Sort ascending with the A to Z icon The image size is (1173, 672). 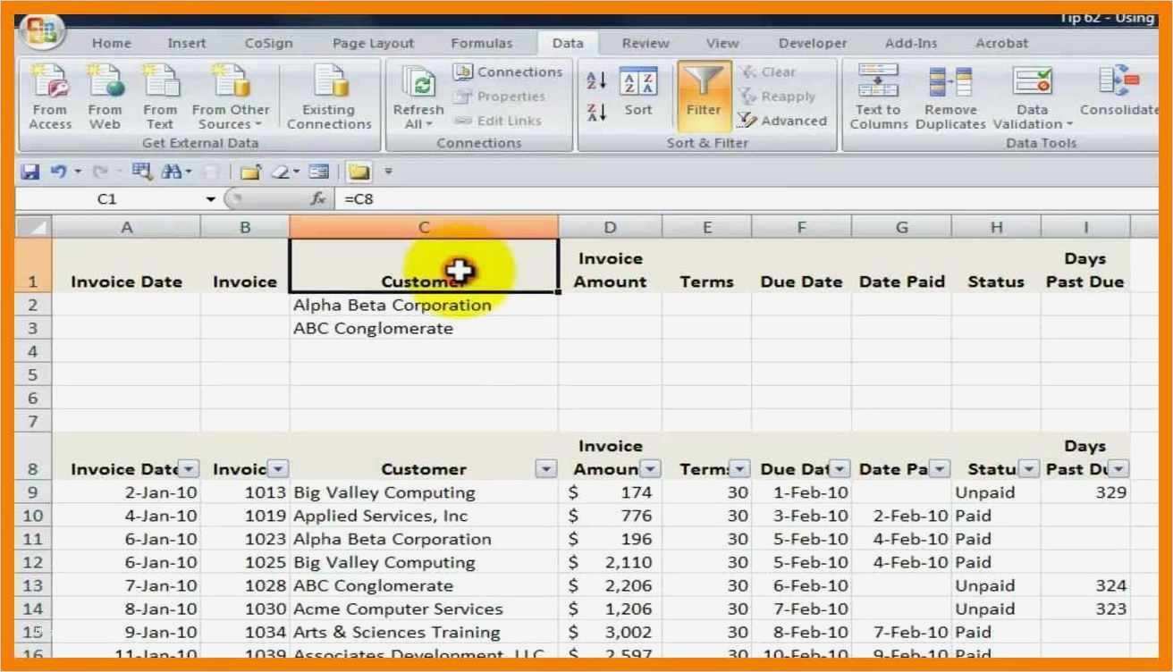pyautogui.click(x=597, y=80)
